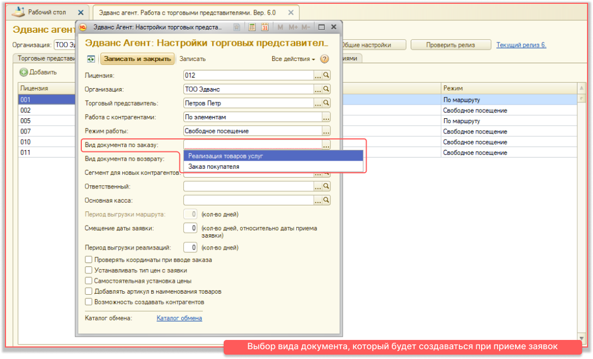Click the green plus Добавить icon
The width and height of the screenshot is (593, 359).
(x=23, y=72)
